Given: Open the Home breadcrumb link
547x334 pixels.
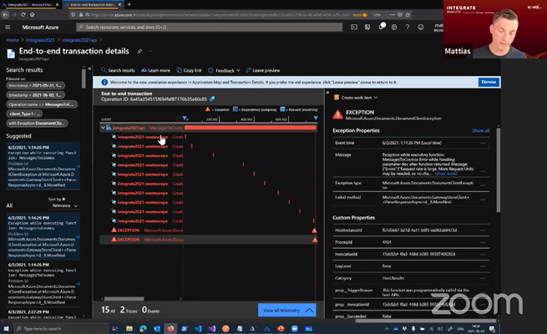Looking at the screenshot, I should [x=13, y=40].
